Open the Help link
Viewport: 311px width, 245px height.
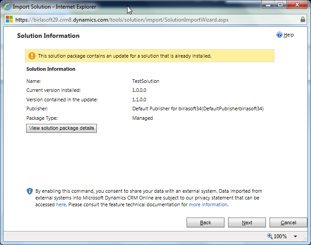pos(288,35)
